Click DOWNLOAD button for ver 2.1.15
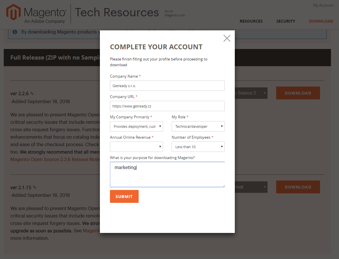This screenshot has height=259, width=339. (298, 187)
